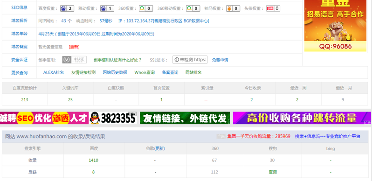Open the orange QQ:96086 sidebar ad

click(336, 26)
